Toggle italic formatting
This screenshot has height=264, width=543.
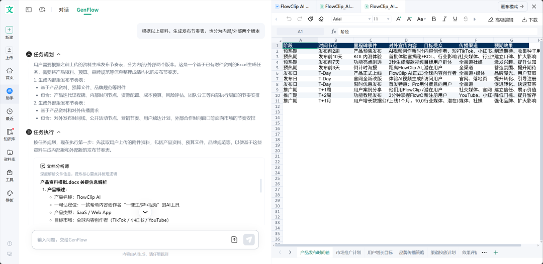[x=444, y=20]
